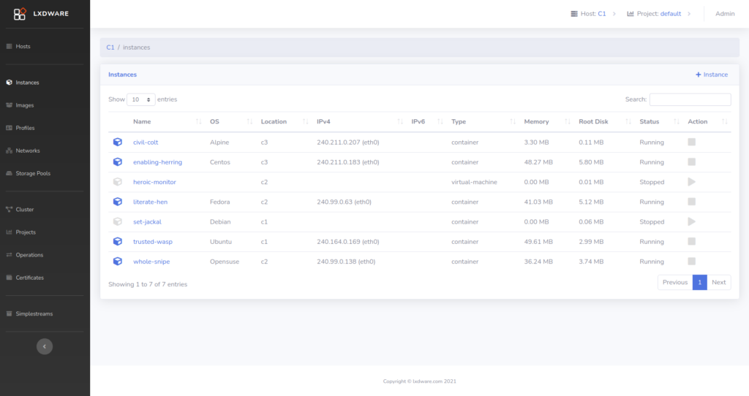The height and width of the screenshot is (396, 749).
Task: Open the literate-hen instance link
Action: [151, 202]
